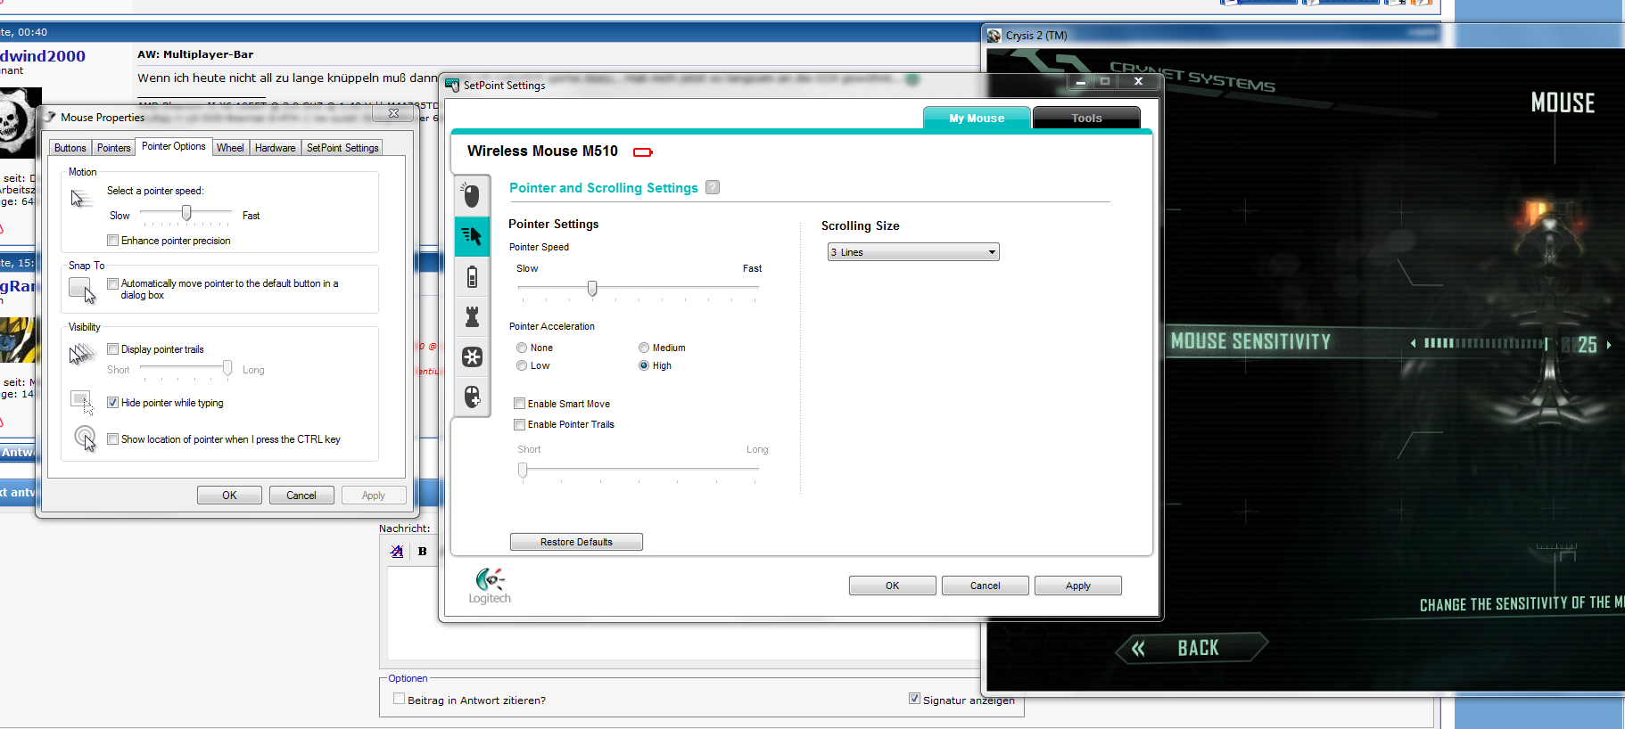Click Mouse Properties pointer speed slider
Image resolution: width=1625 pixels, height=729 pixels.
[x=186, y=214]
